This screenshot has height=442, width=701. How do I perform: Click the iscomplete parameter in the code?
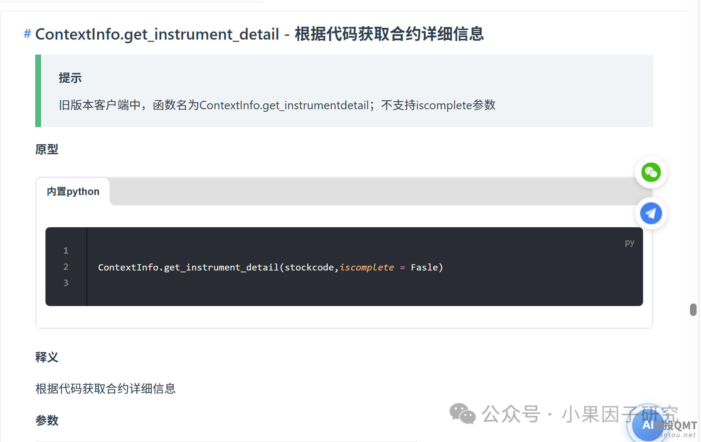(x=367, y=268)
